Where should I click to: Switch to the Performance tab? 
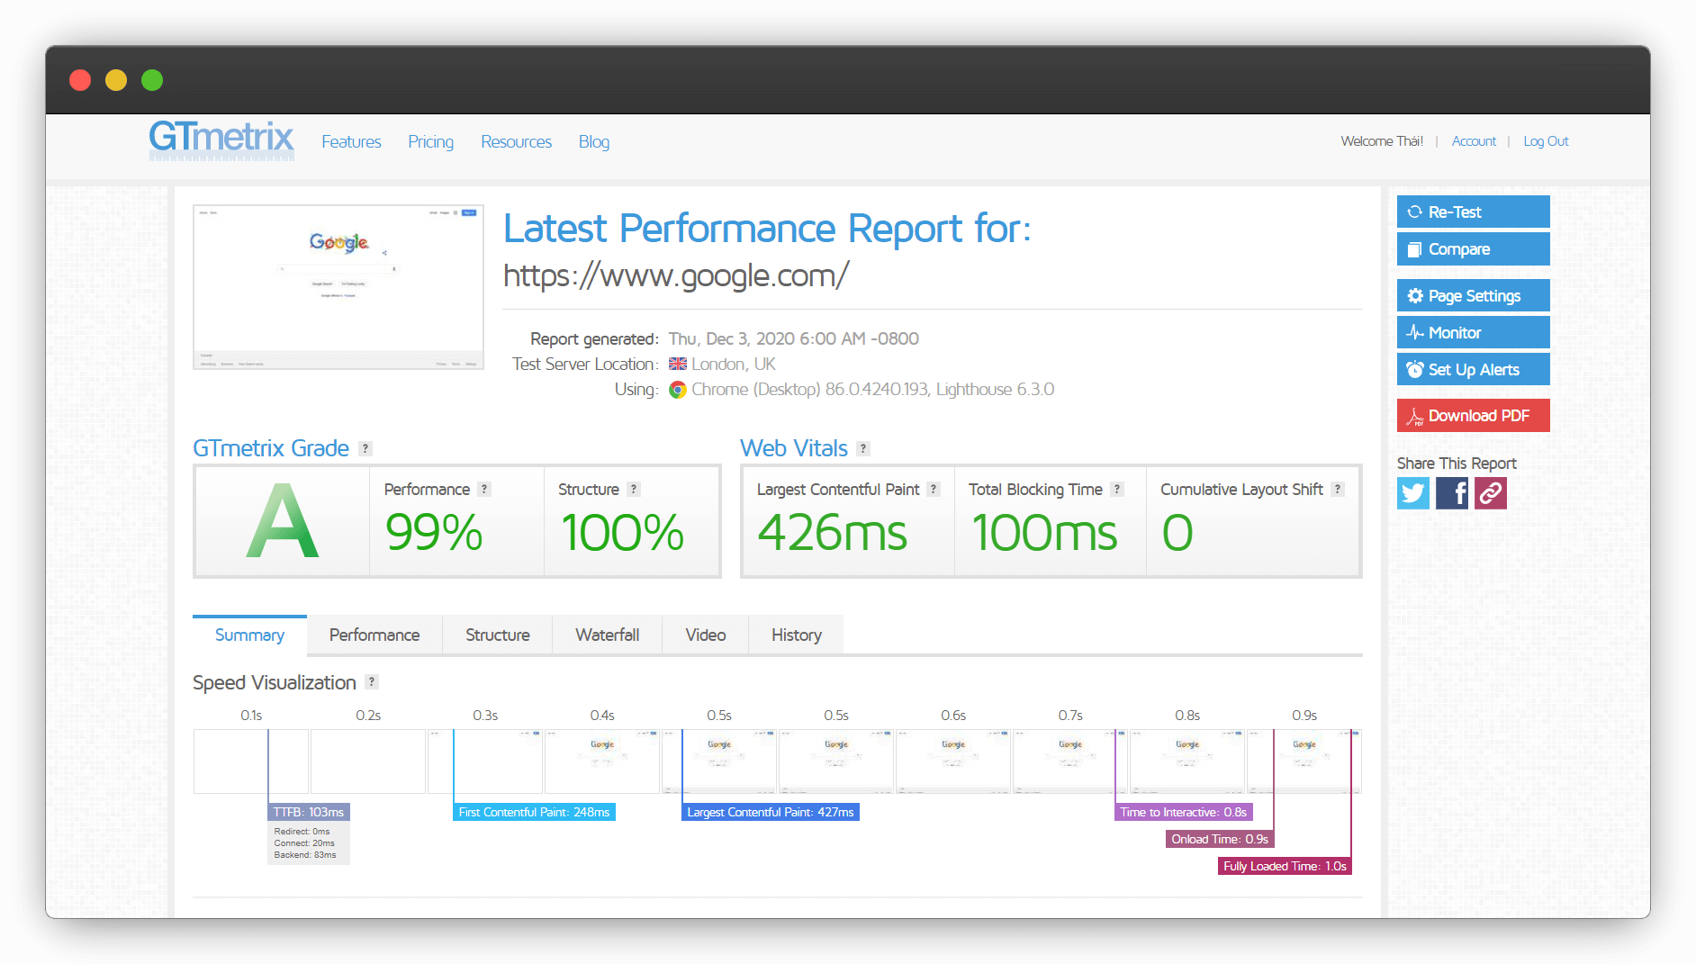[374, 635]
